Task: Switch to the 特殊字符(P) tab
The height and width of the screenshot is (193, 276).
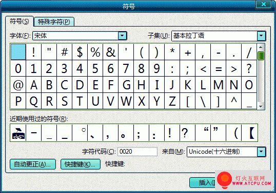Action: (x=54, y=22)
